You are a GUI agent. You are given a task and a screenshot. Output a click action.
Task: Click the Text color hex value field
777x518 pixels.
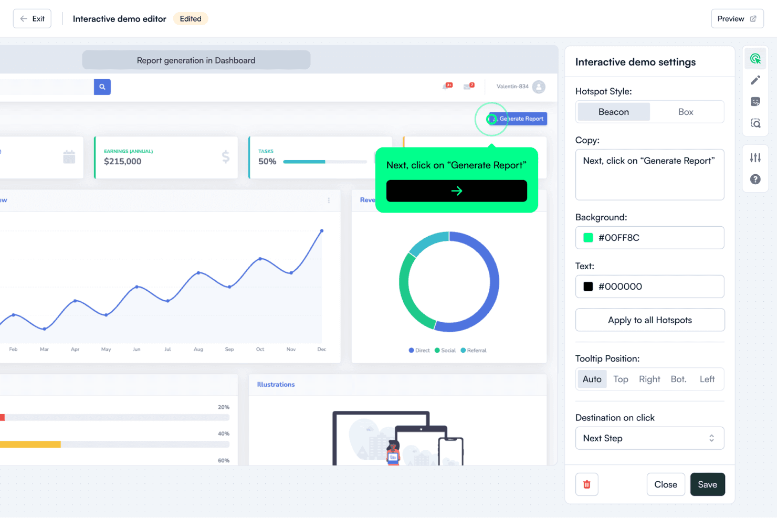click(x=650, y=287)
